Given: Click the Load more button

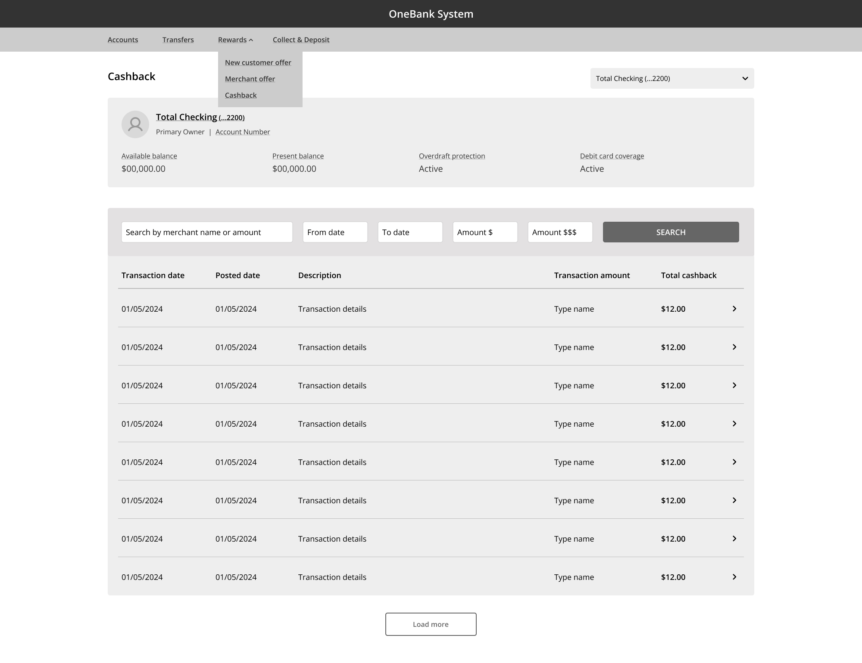Looking at the screenshot, I should point(431,624).
